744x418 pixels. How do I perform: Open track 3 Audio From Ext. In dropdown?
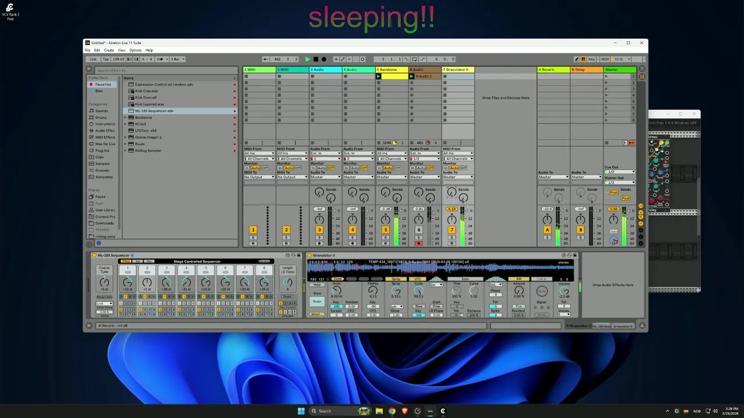point(325,154)
